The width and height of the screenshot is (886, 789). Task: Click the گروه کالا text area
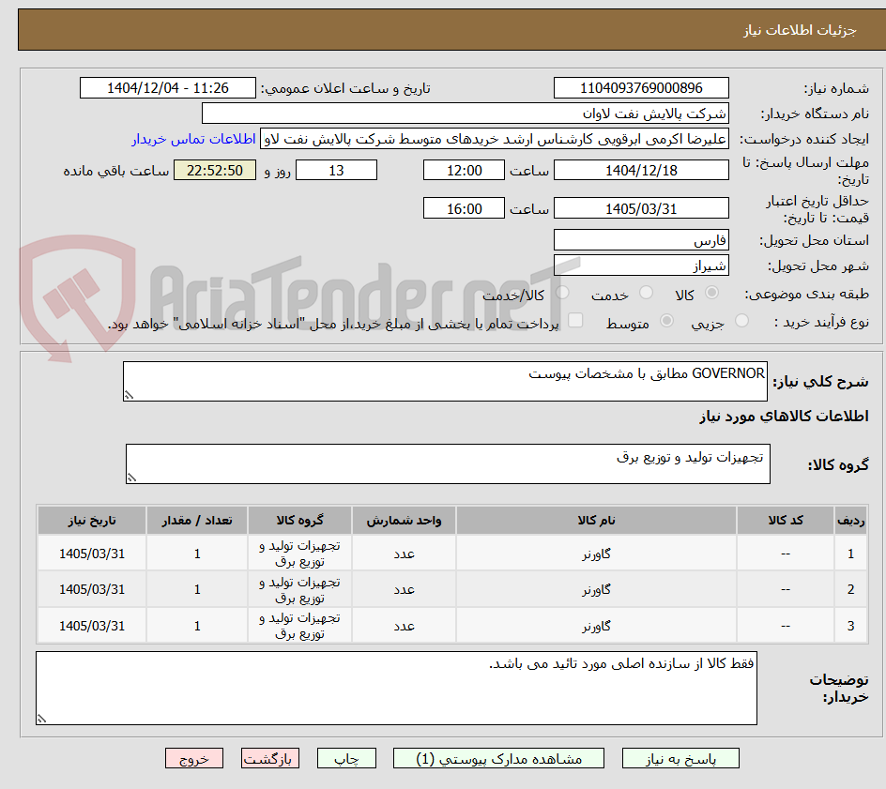[x=448, y=463]
